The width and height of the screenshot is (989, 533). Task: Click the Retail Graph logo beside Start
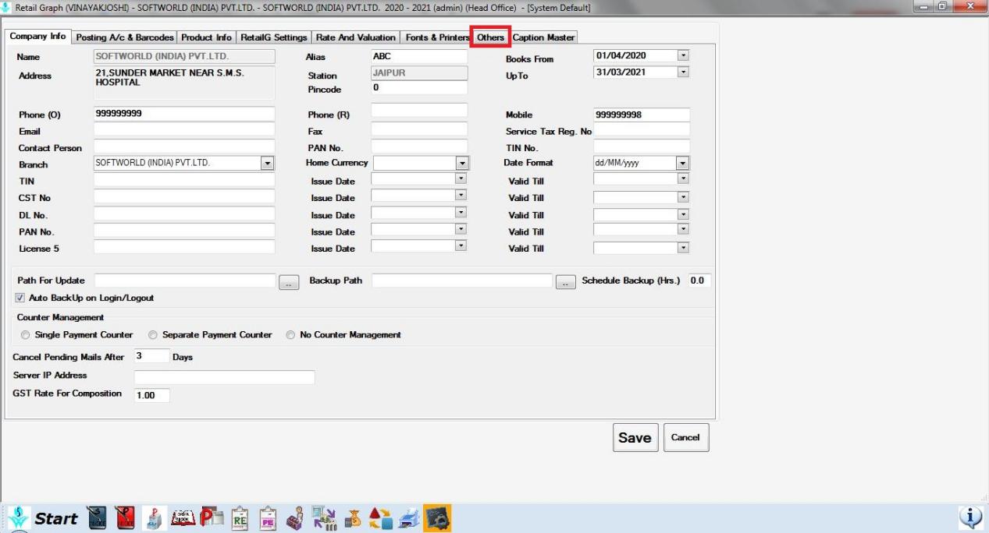pos(19,518)
